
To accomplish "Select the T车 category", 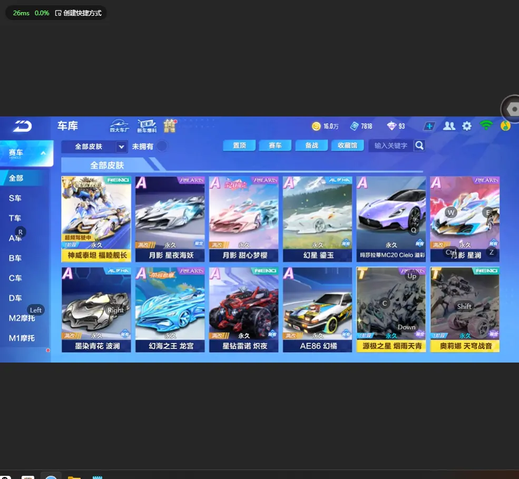I will pos(15,218).
